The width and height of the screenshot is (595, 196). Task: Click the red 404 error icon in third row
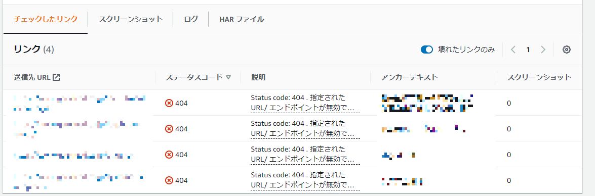click(x=169, y=155)
